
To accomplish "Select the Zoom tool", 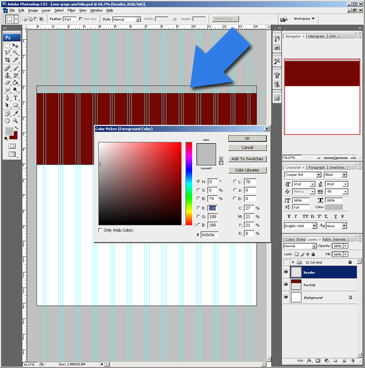I will pos(15,120).
